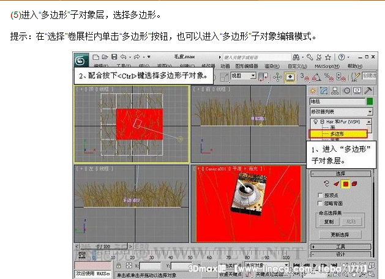This screenshot has height=279, width=385.
Task: Click the 粘贴 button
Action: tap(351, 221)
